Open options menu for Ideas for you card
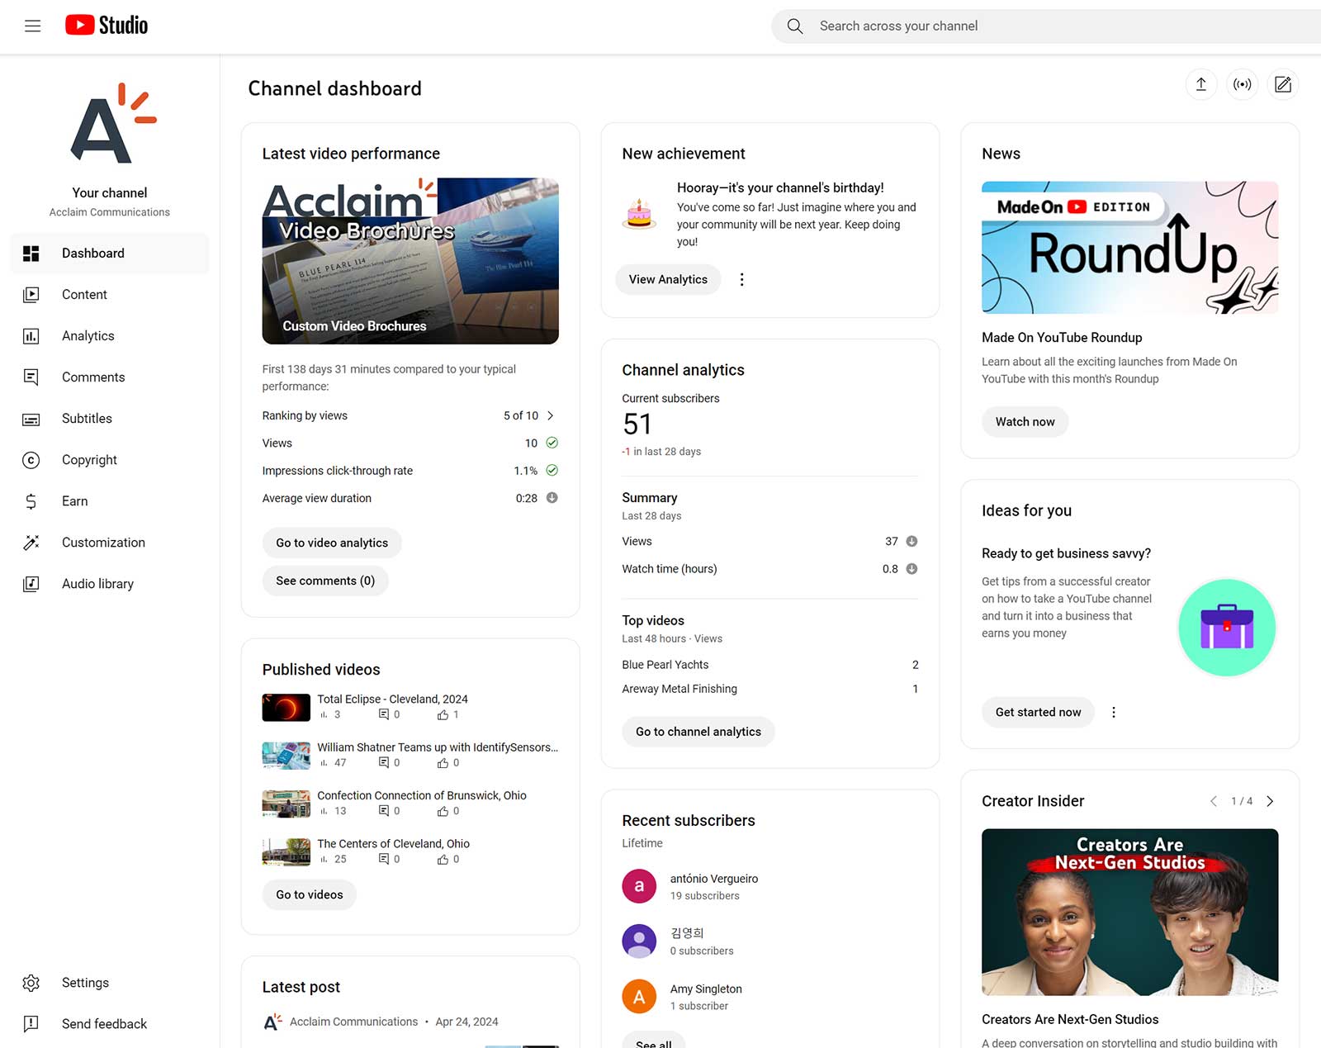This screenshot has width=1321, height=1048. coord(1113,712)
